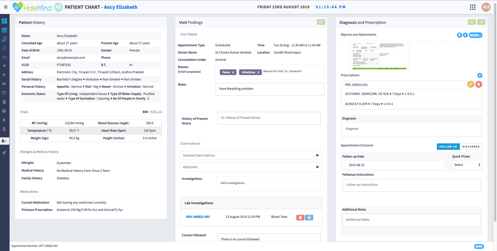Image resolution: width=497 pixels, height=251 pixels.
Task: Edit prescription PRS-190823-001
Action: tap(471, 84)
